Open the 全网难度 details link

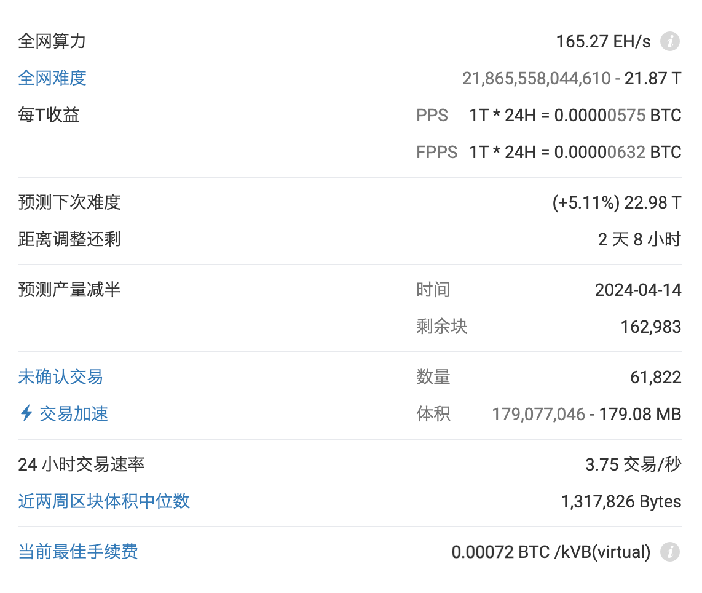52,78
